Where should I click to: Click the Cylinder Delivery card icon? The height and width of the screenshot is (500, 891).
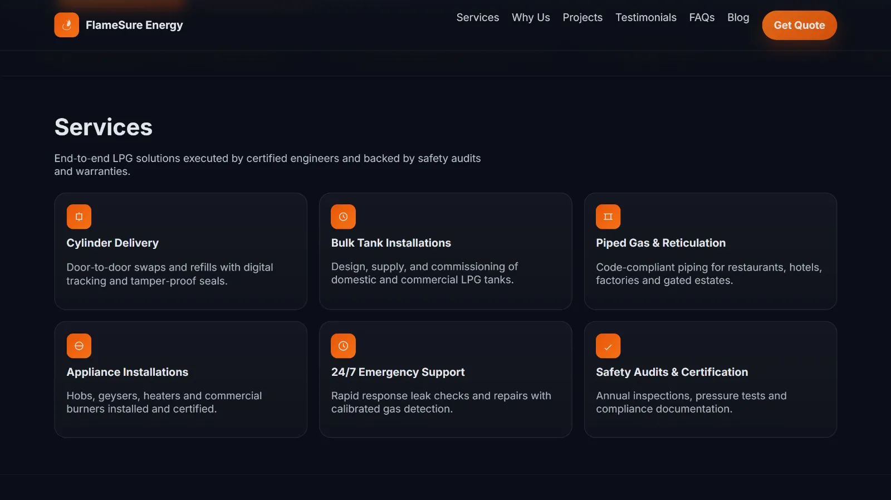(79, 217)
